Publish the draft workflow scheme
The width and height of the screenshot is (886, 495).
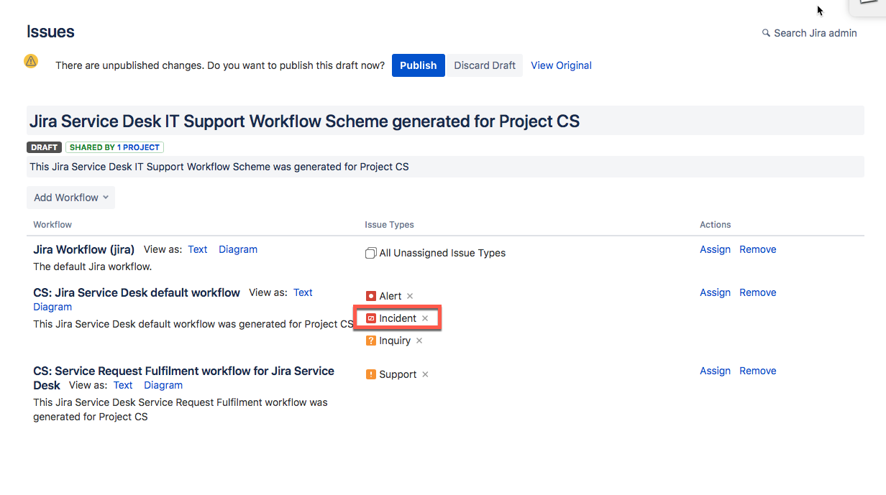tap(419, 65)
